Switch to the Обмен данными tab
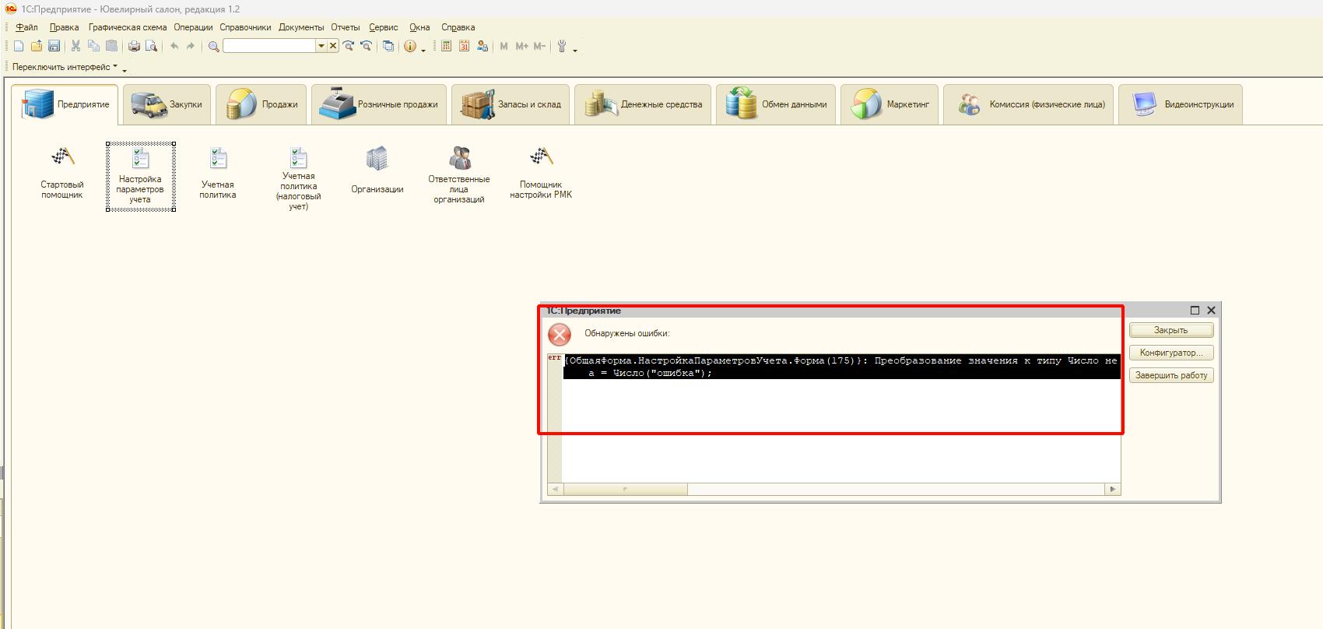 [776, 104]
